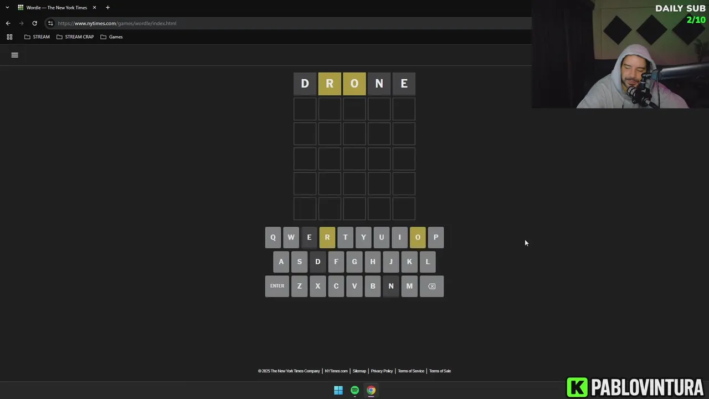The height and width of the screenshot is (399, 709).
Task: Click the yellow R tile in first guess
Action: (330, 84)
